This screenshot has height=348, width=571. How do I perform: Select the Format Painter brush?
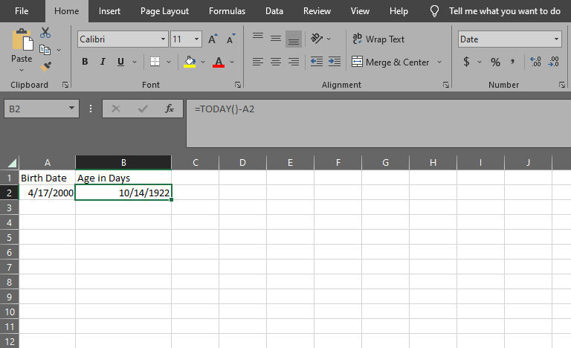click(x=45, y=65)
